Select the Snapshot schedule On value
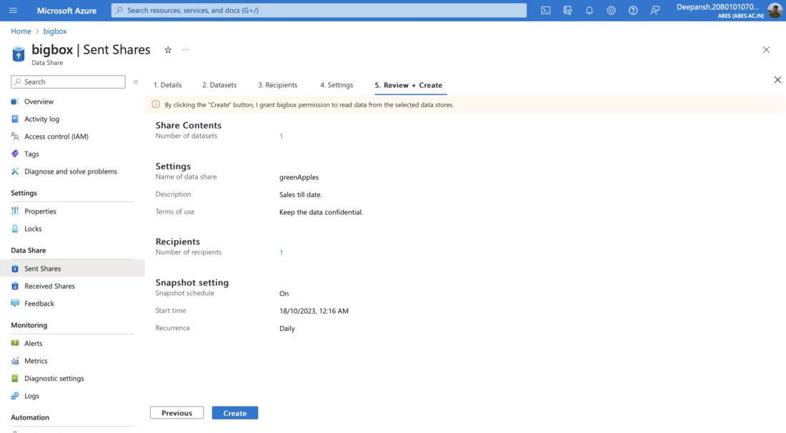This screenshot has height=433, width=786. pos(284,293)
